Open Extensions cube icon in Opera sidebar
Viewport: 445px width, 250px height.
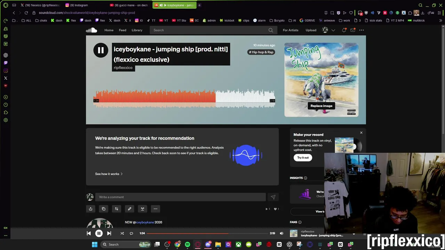point(6,112)
